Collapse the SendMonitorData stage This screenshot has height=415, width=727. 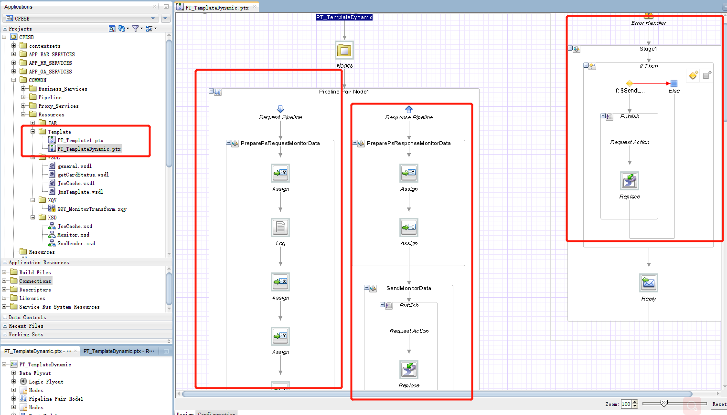(x=367, y=288)
